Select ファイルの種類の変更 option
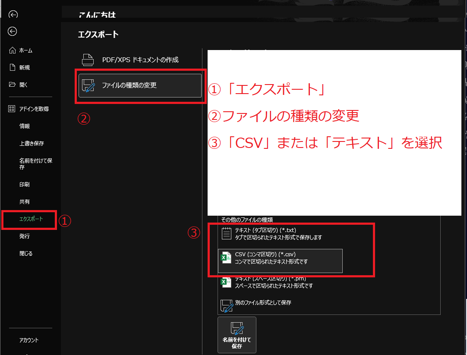The width and height of the screenshot is (467, 355). click(140, 85)
